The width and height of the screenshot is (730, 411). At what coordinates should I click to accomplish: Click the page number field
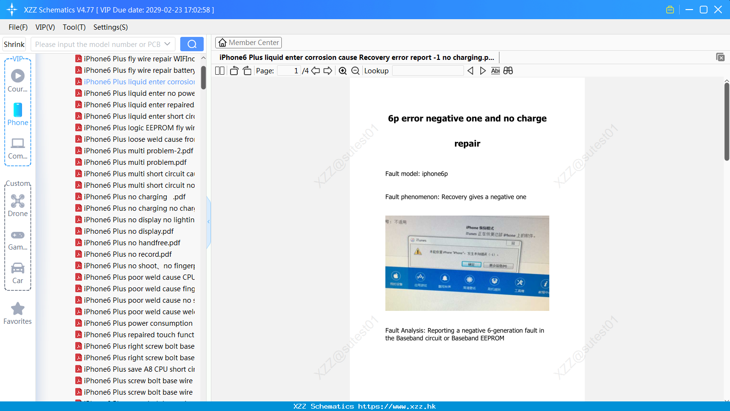pyautogui.click(x=289, y=71)
